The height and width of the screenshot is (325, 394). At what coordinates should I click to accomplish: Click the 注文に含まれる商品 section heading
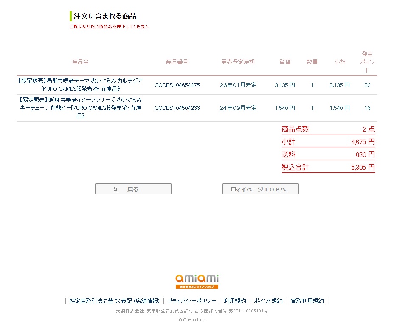(x=105, y=17)
